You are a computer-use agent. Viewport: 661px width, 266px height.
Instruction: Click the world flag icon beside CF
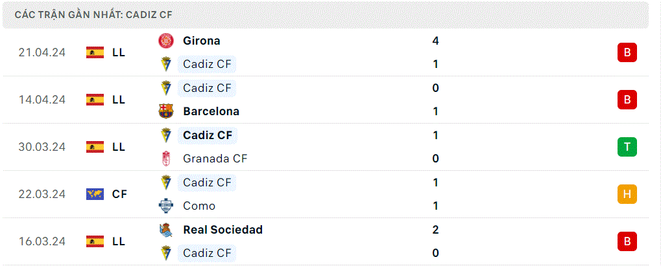(95, 194)
